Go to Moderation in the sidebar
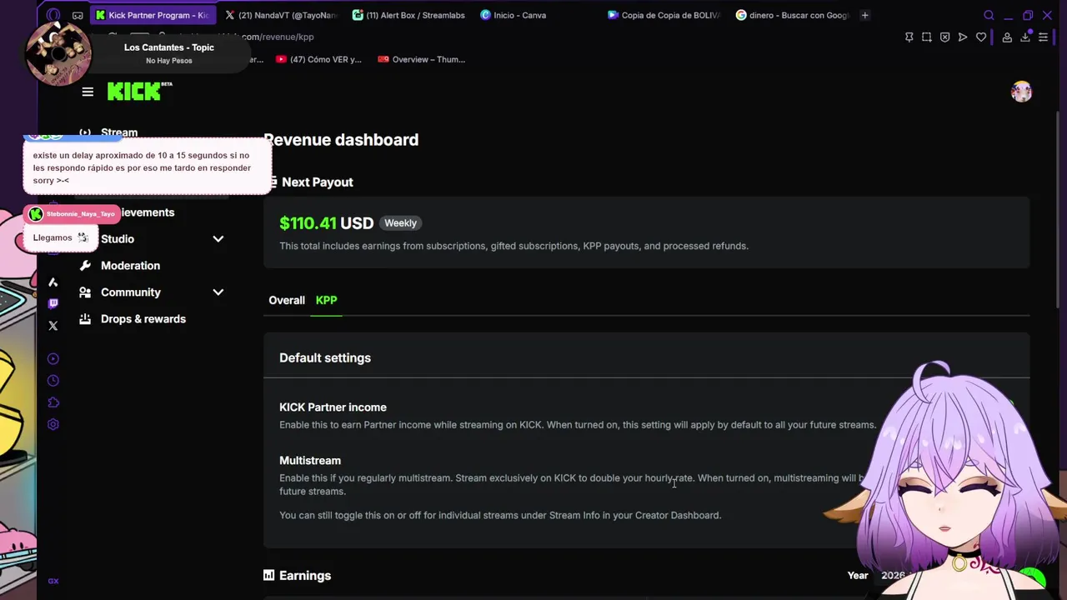The height and width of the screenshot is (600, 1067). (x=130, y=266)
